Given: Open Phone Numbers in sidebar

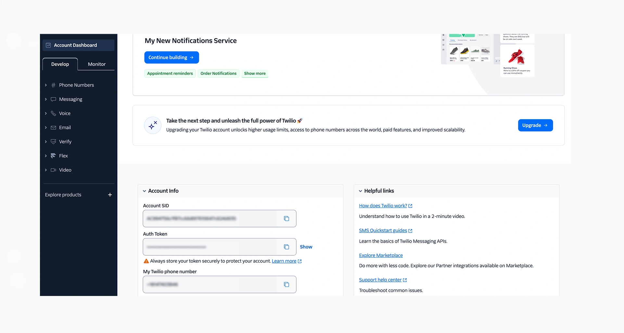Looking at the screenshot, I should pyautogui.click(x=76, y=85).
